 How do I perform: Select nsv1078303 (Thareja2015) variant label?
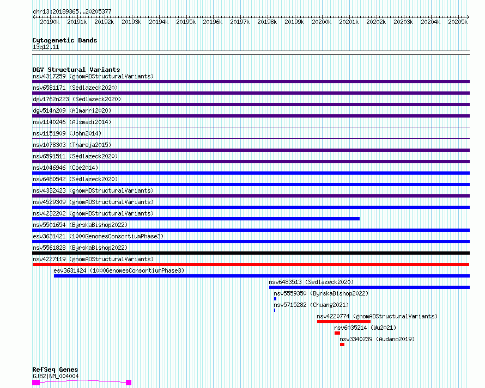pos(72,145)
